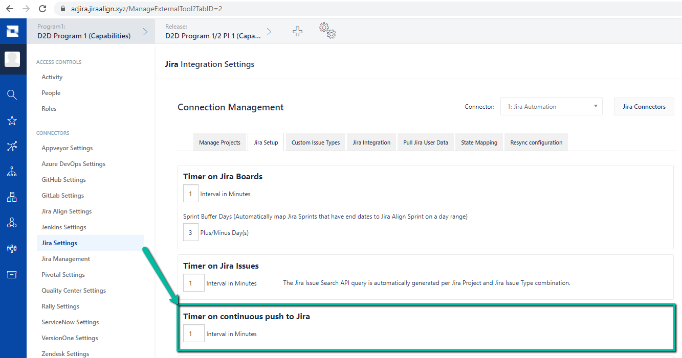Viewport: 682px width, 358px height.
Task: Expand the Release selector chevron
Action: pyautogui.click(x=269, y=32)
